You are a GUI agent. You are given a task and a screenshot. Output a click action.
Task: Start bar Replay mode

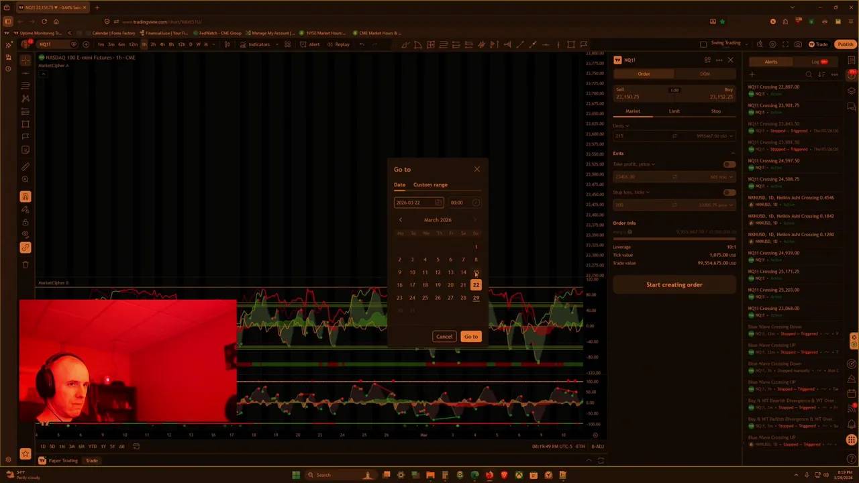338,44
